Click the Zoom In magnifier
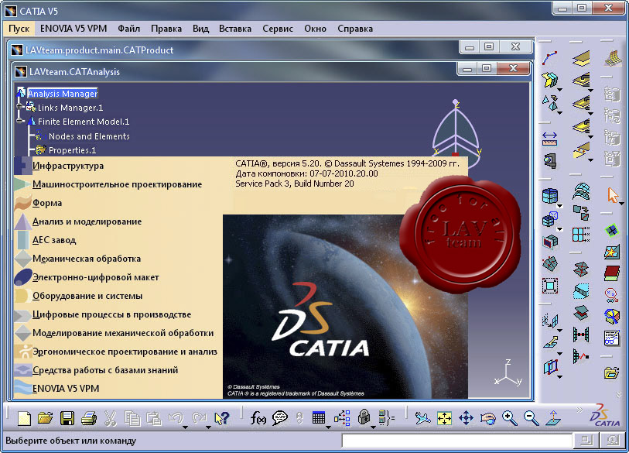Viewport: 629px width, 453px height. (509, 418)
